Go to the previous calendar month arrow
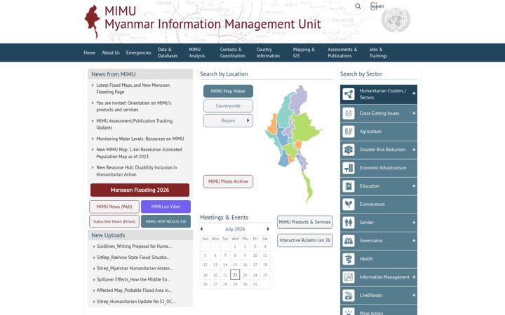 201,229
